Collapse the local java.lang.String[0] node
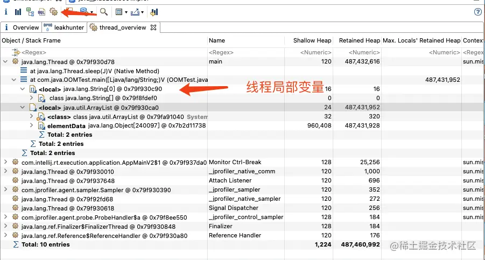 coord(22,89)
